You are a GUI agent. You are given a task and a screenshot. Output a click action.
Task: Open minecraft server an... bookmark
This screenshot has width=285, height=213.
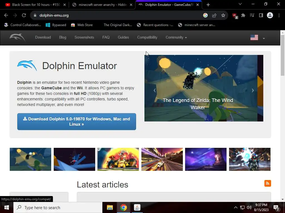[197, 25]
